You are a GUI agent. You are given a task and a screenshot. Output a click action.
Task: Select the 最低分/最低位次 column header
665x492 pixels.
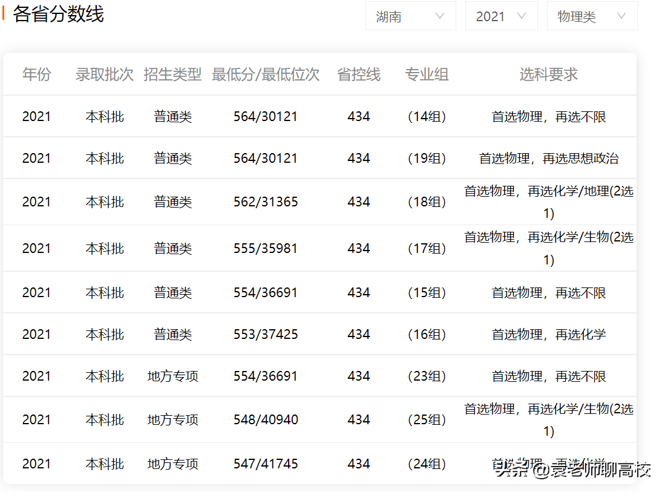click(266, 74)
